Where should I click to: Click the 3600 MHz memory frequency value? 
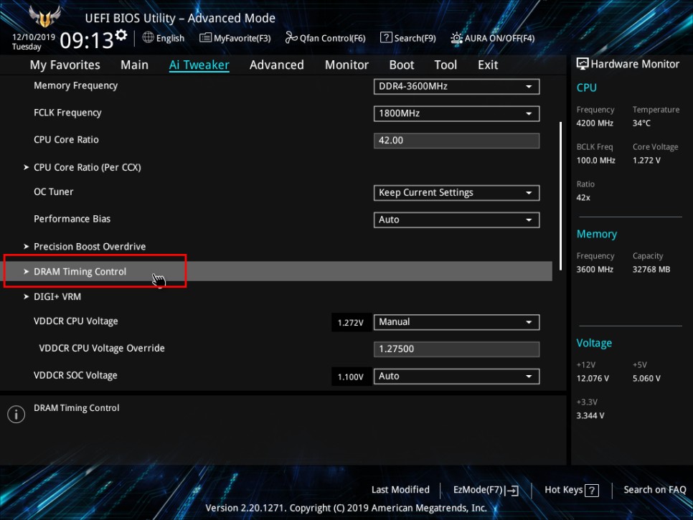coord(595,270)
